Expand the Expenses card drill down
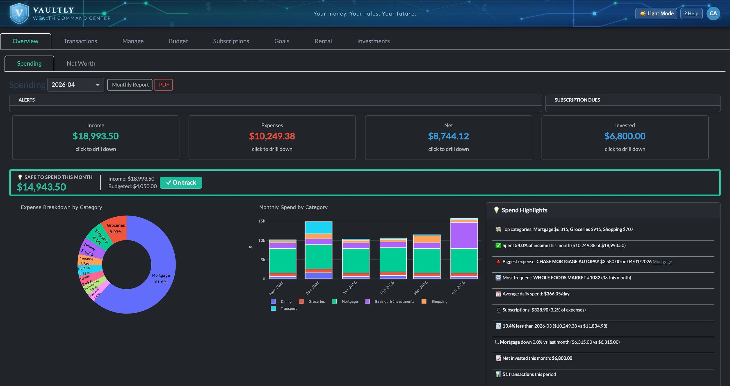The image size is (730, 386). (x=272, y=138)
